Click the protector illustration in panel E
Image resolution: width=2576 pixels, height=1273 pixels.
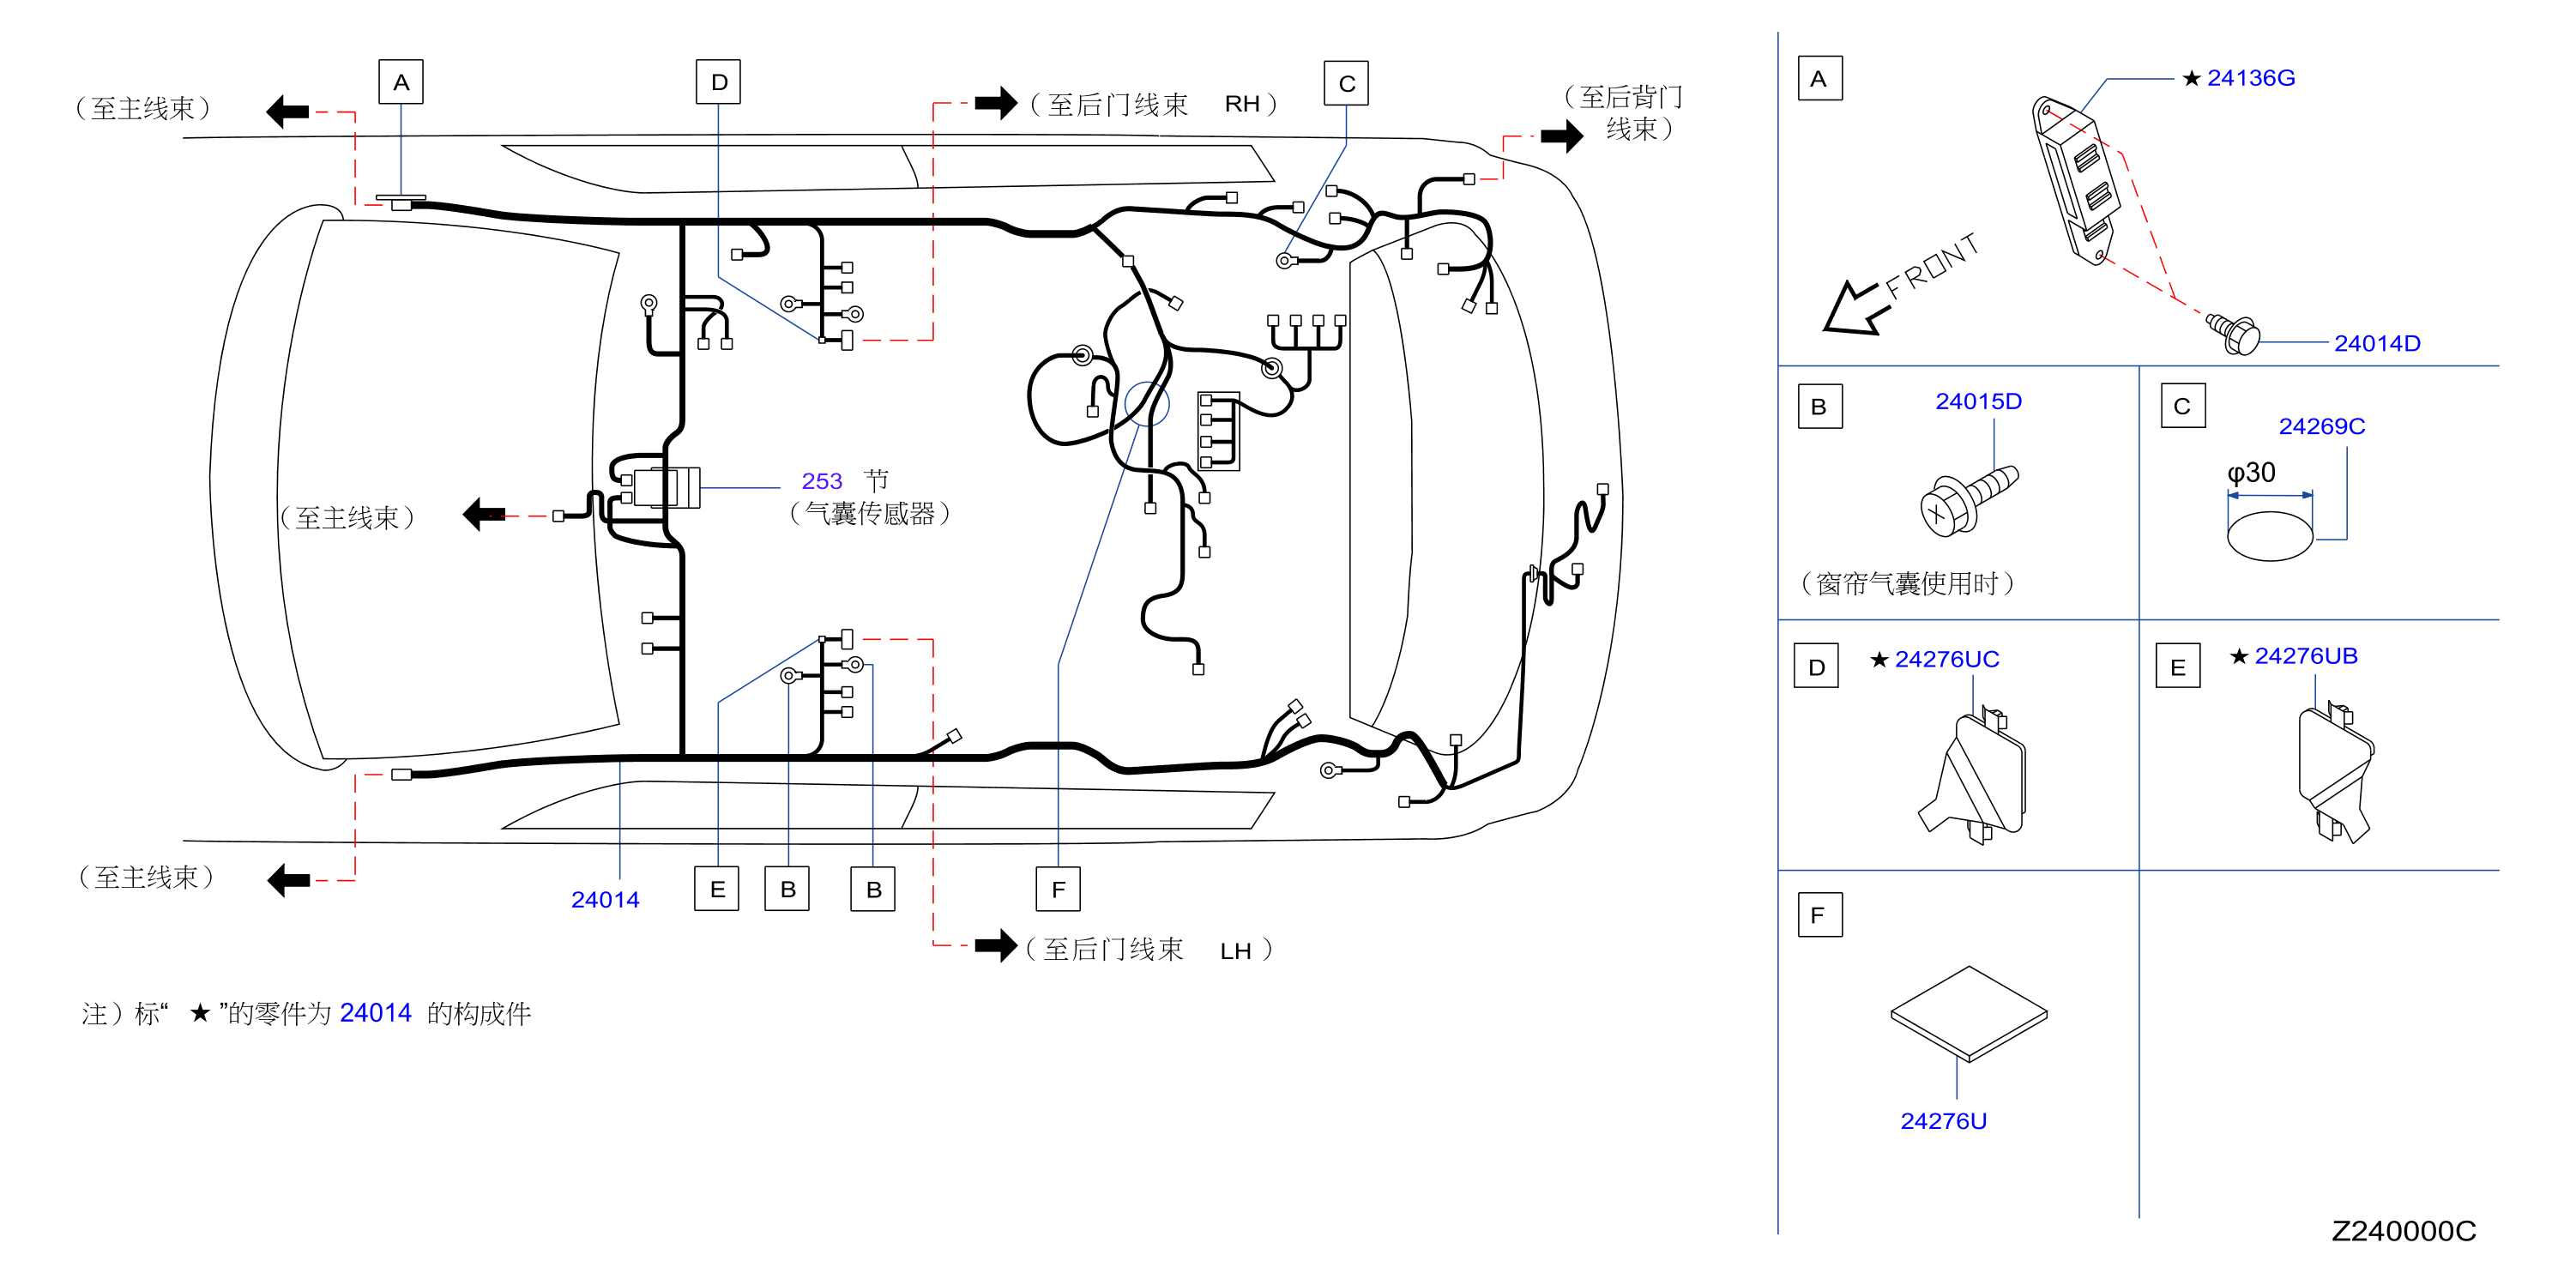point(2335,772)
